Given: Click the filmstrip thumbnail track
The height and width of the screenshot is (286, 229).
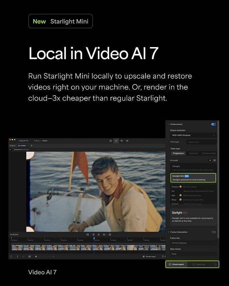Looking at the screenshot, I should [88, 248].
